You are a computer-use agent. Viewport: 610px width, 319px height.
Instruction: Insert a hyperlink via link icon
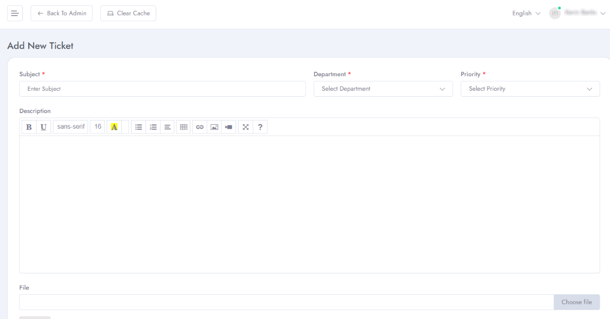pos(200,127)
